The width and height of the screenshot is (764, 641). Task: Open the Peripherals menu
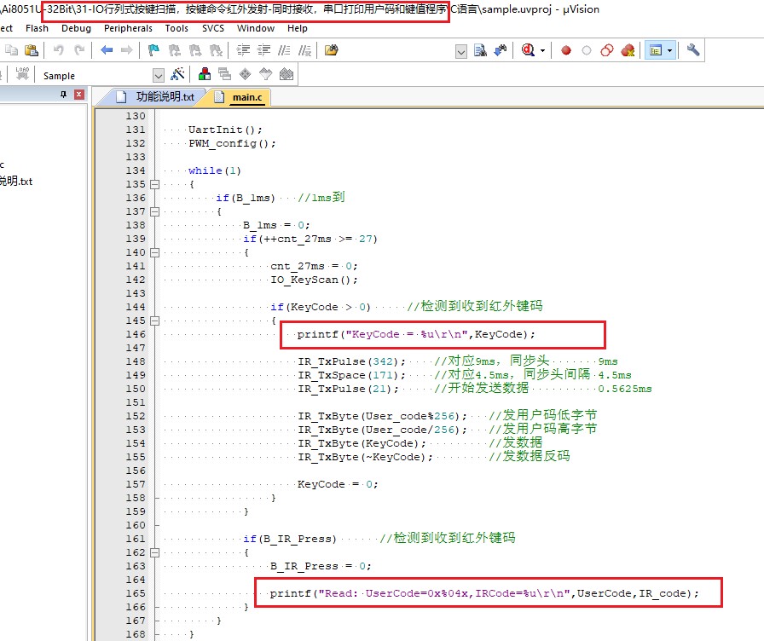(x=128, y=28)
